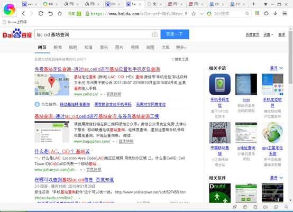Open address bar dropdown arrow
Image resolution: width=293 pixels, height=212 pixels.
click(x=202, y=14)
